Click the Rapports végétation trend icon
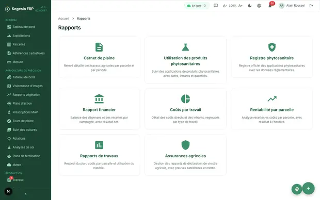320x200 pixels. click(9, 95)
